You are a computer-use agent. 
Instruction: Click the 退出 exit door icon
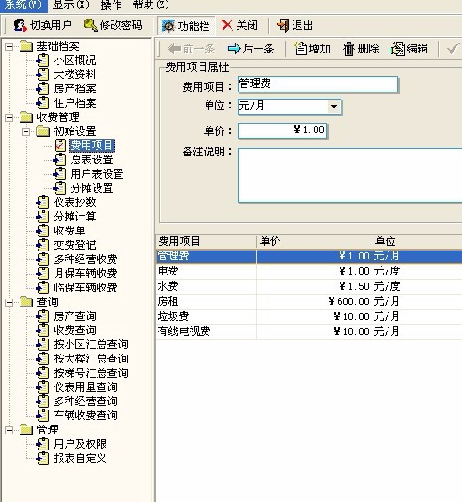[x=283, y=25]
